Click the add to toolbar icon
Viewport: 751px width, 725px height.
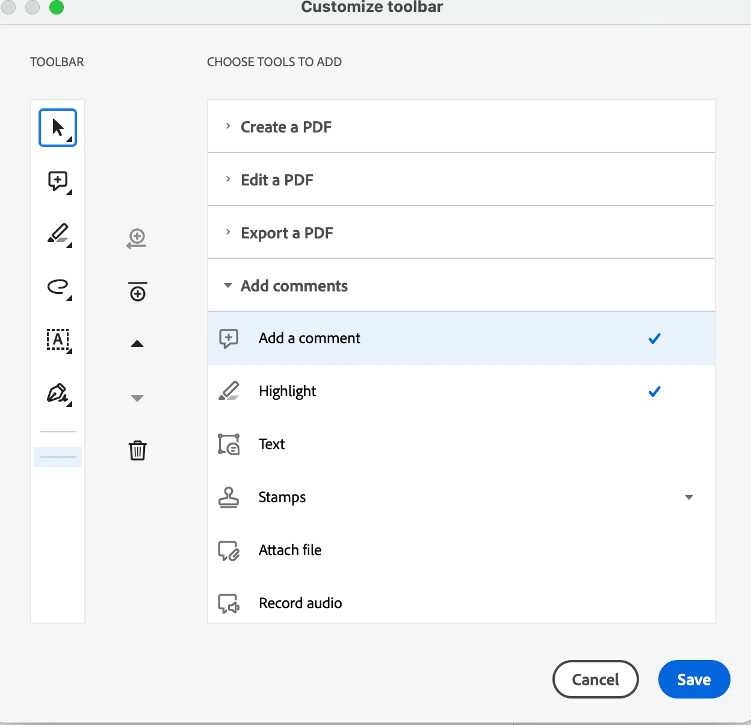pyautogui.click(x=137, y=238)
